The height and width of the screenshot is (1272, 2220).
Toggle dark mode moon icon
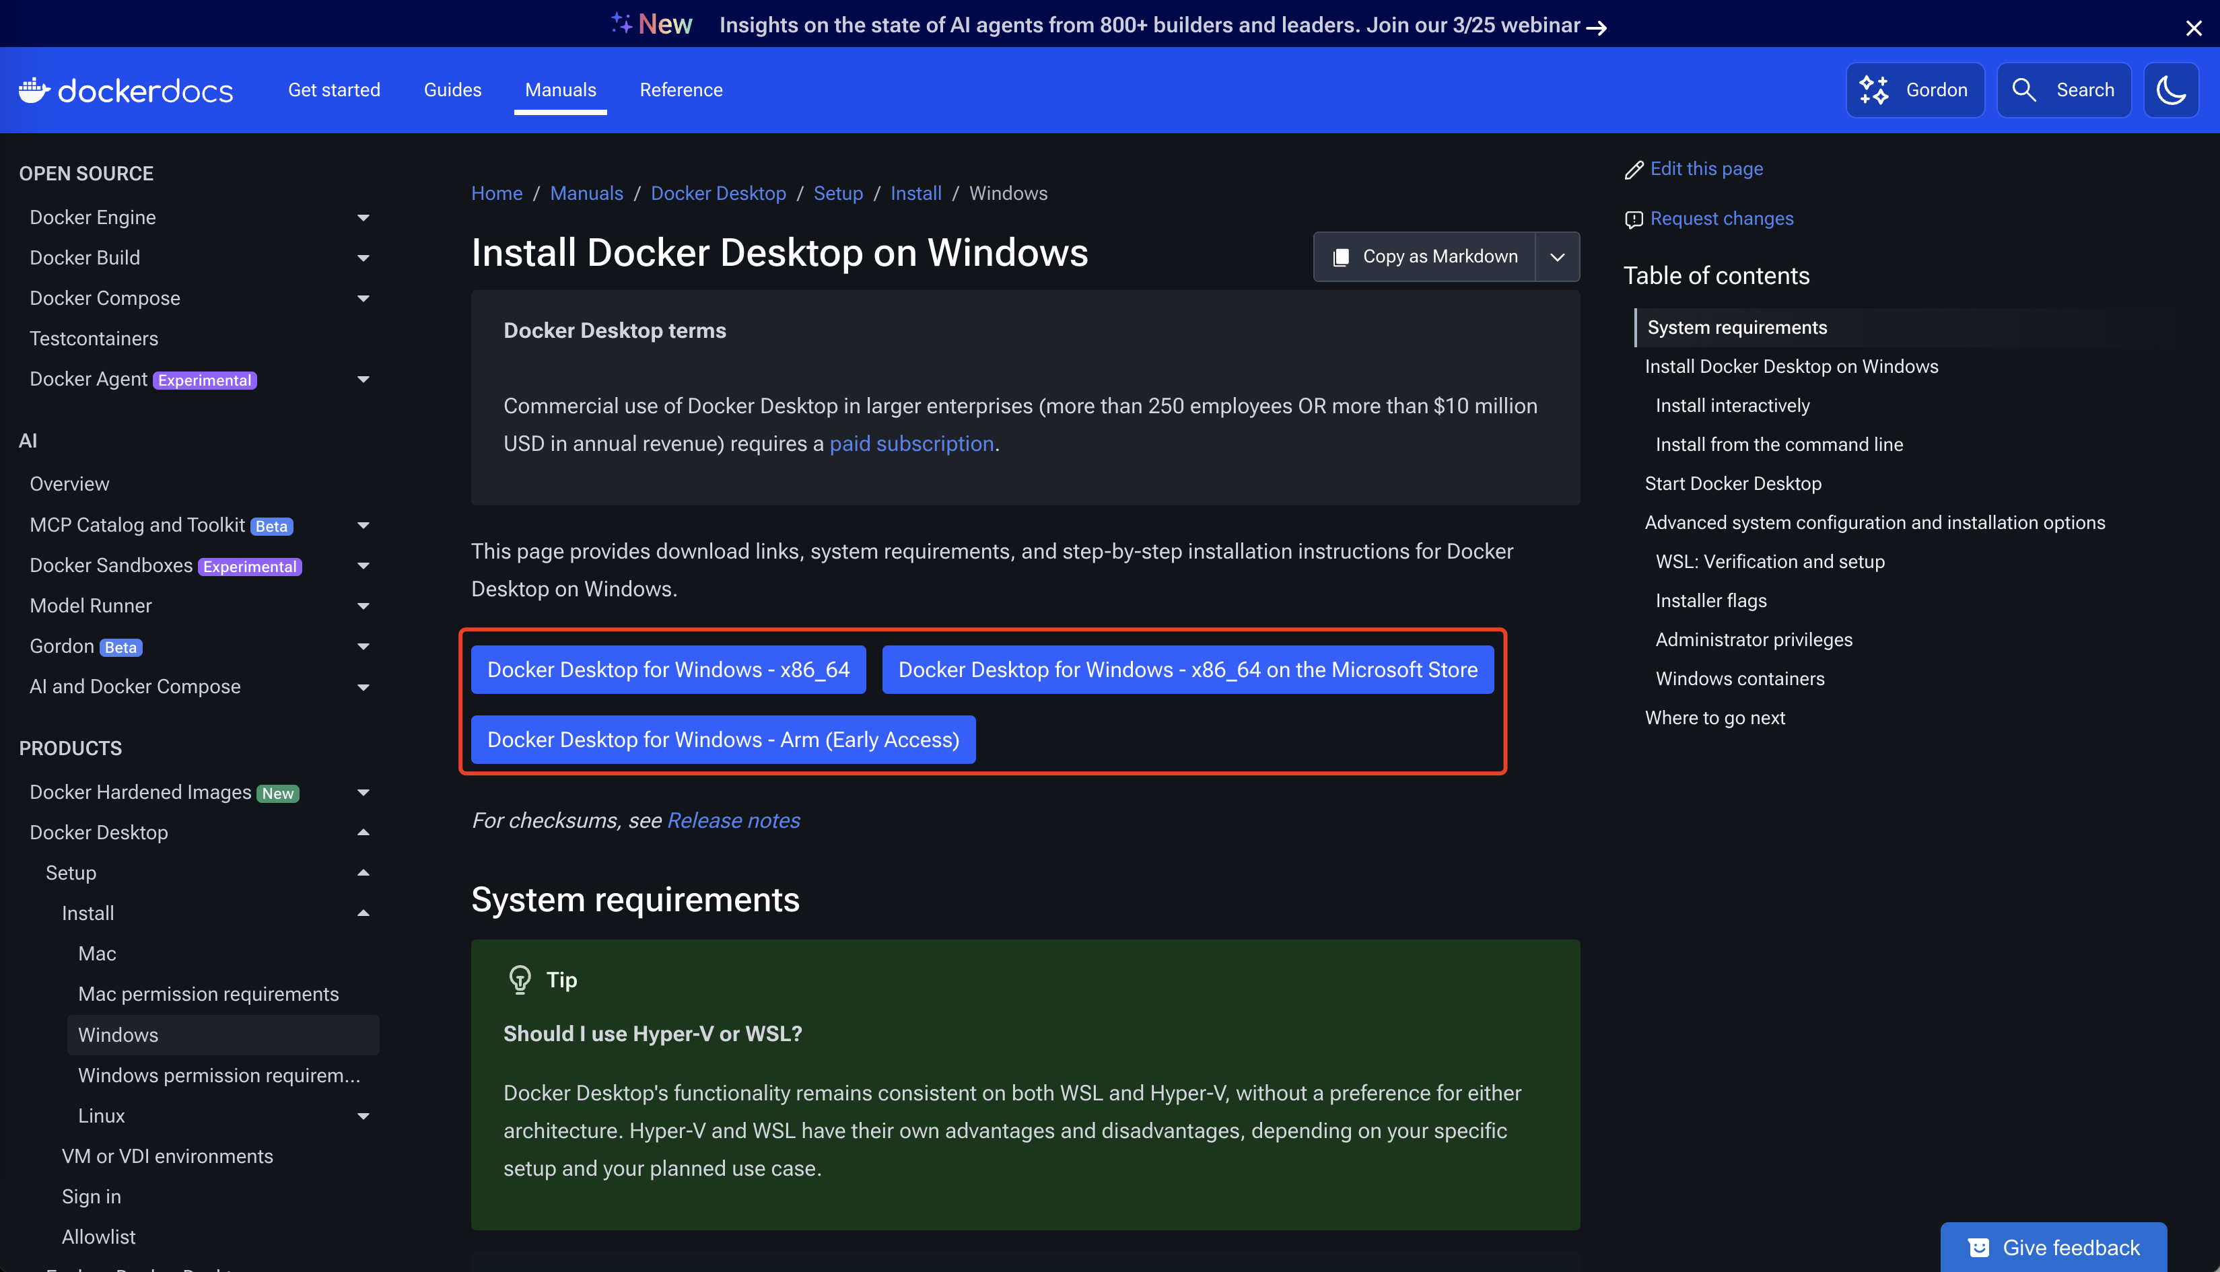tap(2170, 90)
